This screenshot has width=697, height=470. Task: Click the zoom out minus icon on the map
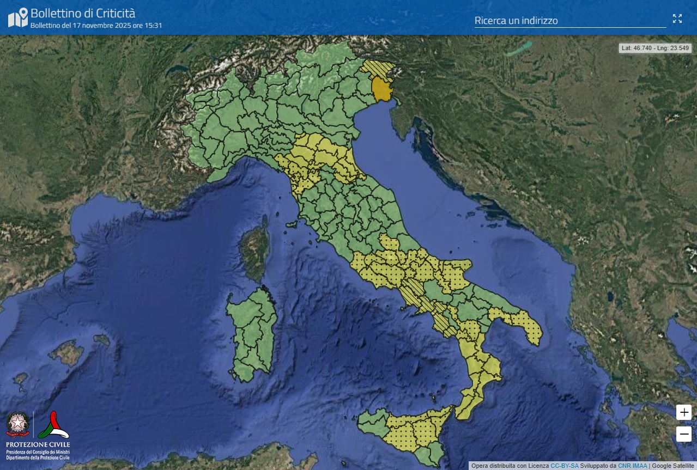(683, 434)
